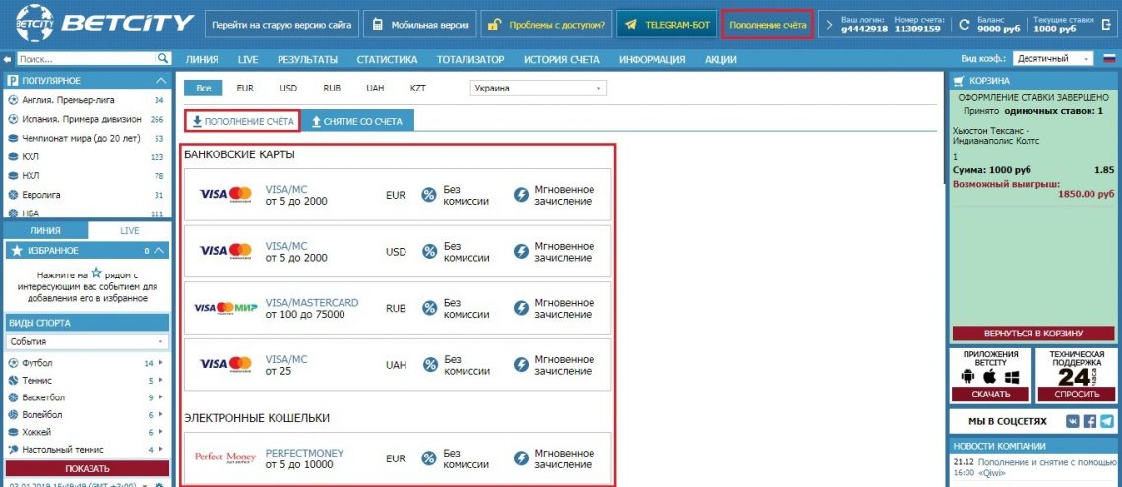Image resolution: width=1122 pixels, height=487 pixels.
Task: Click the Visa/Mir logo in the RUB row
Action: click(225, 308)
